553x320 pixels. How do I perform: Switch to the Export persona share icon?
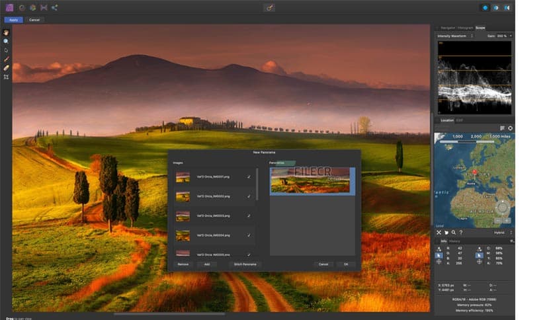click(x=55, y=7)
